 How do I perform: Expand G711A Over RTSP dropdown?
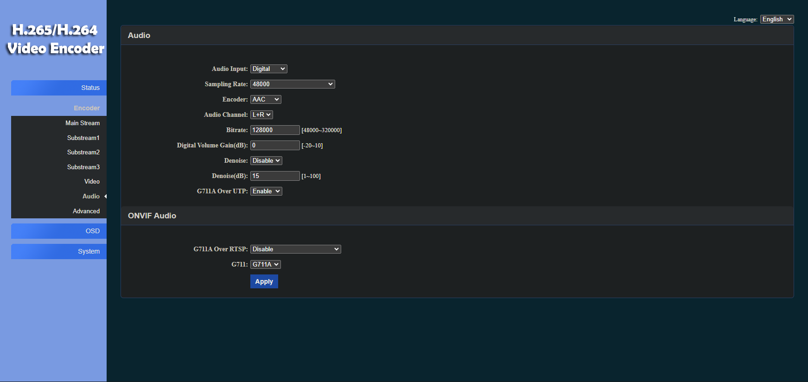[x=295, y=249]
